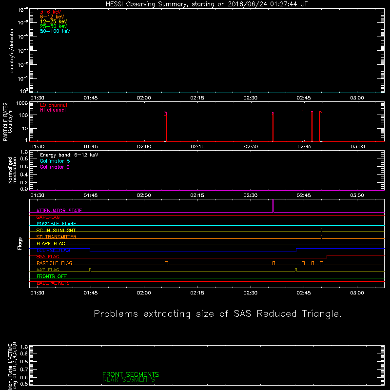Select the REAR SEGMENTS legend label
Viewport: 390px width, 390px height.
coord(129,380)
